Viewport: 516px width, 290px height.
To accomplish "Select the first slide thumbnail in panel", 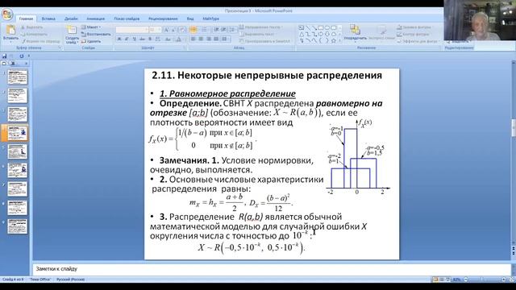I will click(x=18, y=77).
